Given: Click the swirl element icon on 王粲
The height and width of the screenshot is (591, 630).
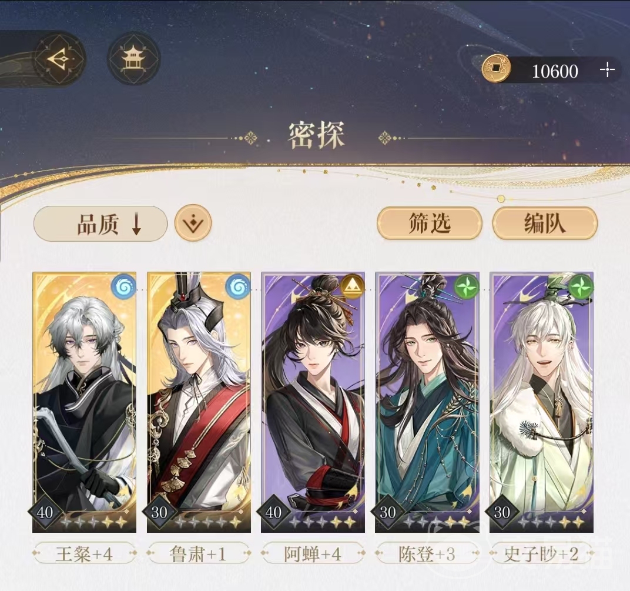Looking at the screenshot, I should click(x=123, y=286).
